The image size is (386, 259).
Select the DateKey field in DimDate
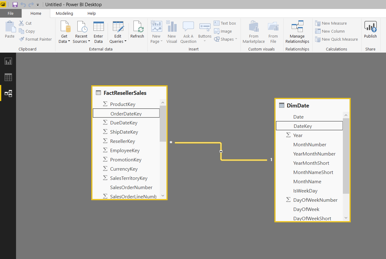pos(309,126)
